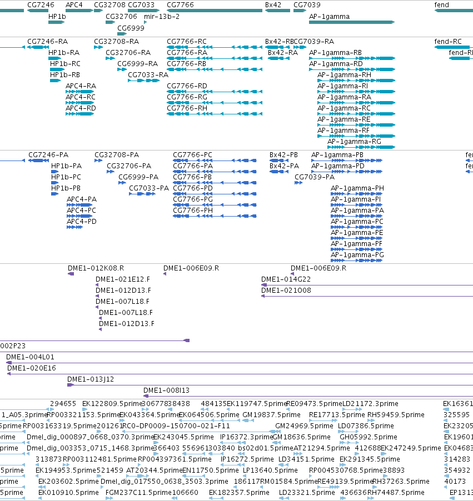Select the CG7033 gene label
Image resolution: width=473 pixels, height=501 pixels.
[141, 5]
